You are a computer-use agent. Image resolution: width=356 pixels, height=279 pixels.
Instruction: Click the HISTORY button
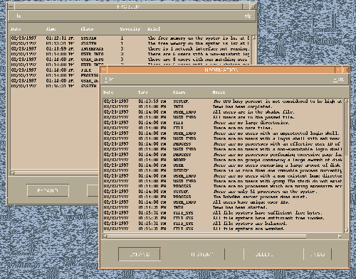pos(202,254)
